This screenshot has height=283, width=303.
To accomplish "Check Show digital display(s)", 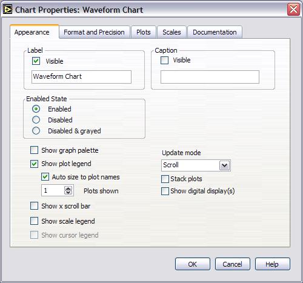I will [165, 191].
